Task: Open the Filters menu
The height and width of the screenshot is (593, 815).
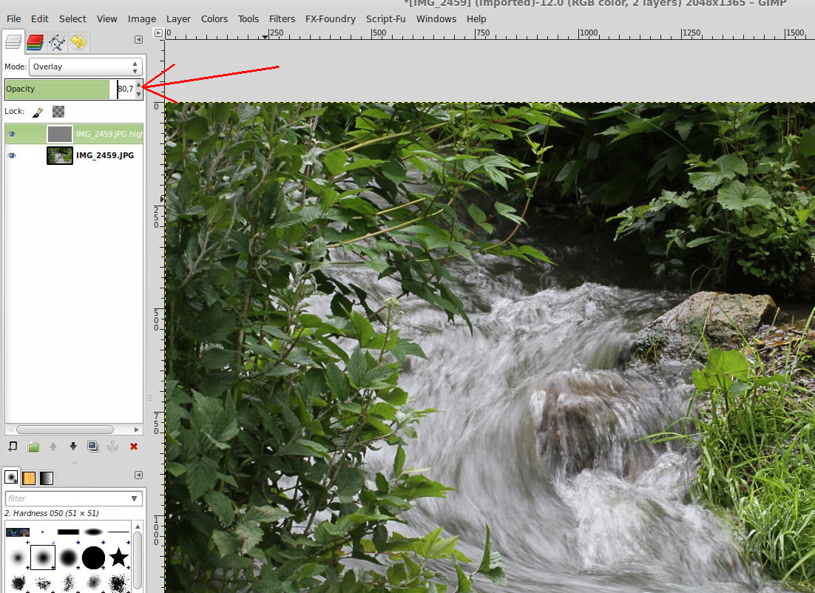Action: [x=282, y=18]
